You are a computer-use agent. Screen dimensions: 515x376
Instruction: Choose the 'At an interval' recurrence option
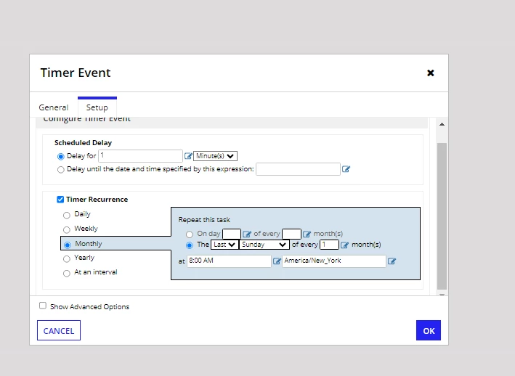tap(67, 274)
